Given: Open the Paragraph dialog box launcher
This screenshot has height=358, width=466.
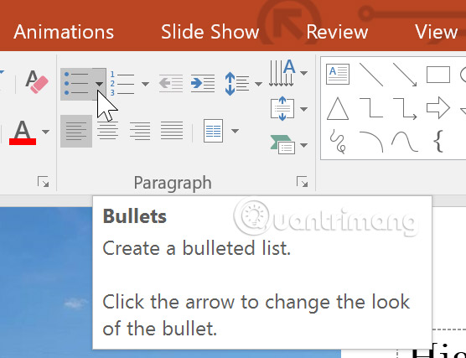Looking at the screenshot, I should (x=302, y=182).
